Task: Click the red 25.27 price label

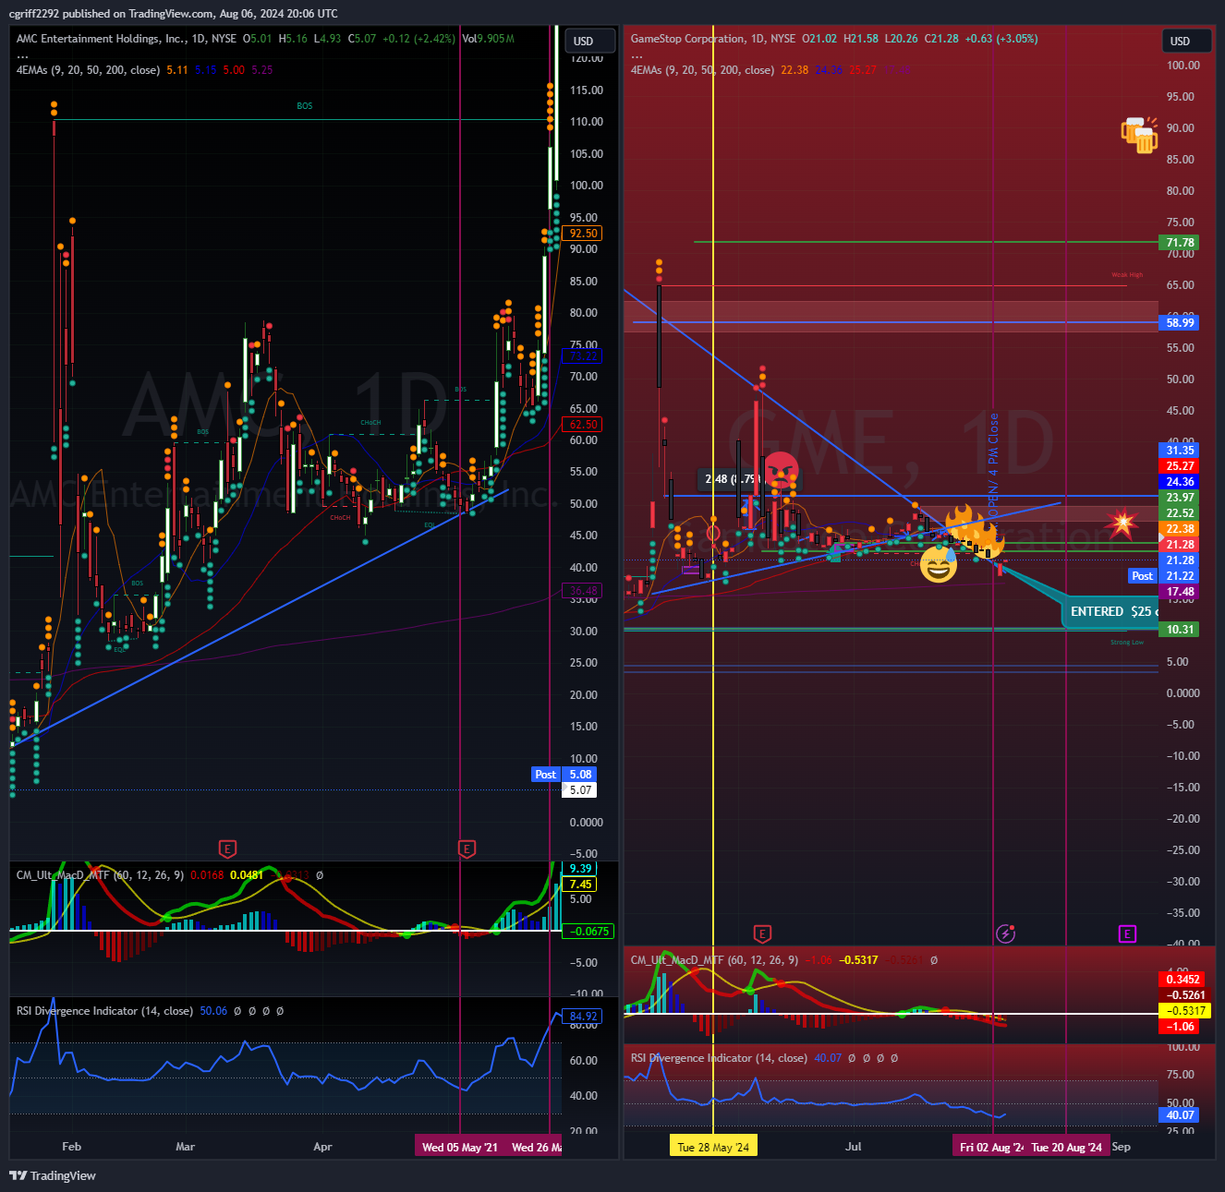Action: pyautogui.click(x=1180, y=466)
